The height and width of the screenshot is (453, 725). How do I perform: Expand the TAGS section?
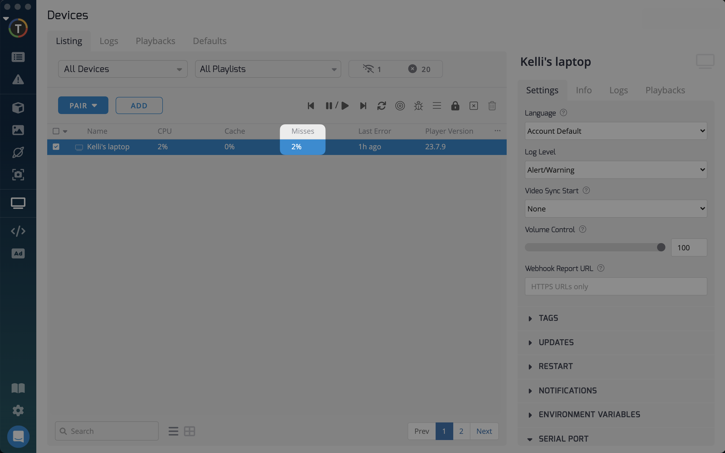point(548,318)
